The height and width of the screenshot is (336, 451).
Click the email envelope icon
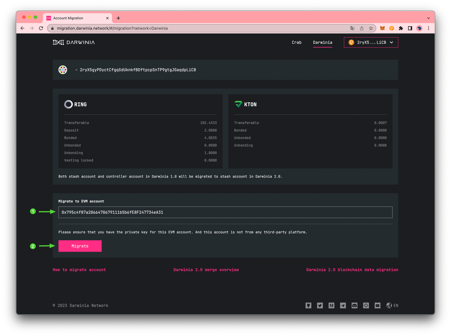[x=377, y=306]
